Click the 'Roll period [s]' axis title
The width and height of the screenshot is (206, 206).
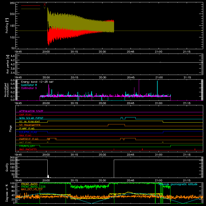[x=8, y=64]
